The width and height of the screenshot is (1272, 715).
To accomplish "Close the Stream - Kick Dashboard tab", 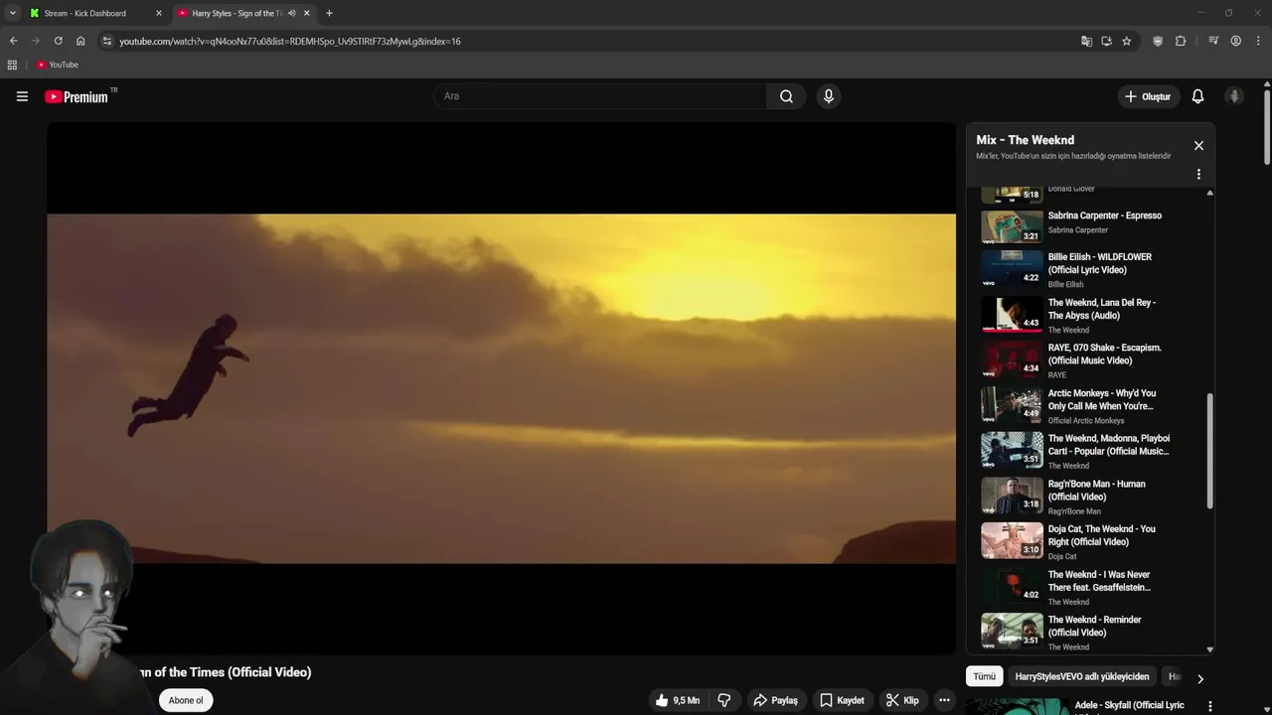I will pyautogui.click(x=158, y=13).
